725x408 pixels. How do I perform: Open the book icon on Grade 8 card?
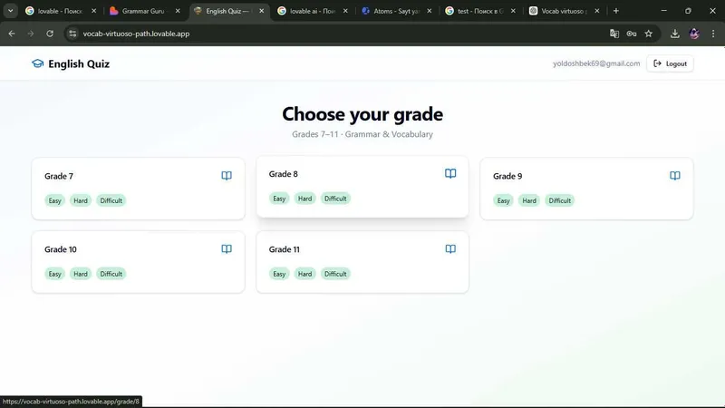click(x=450, y=173)
